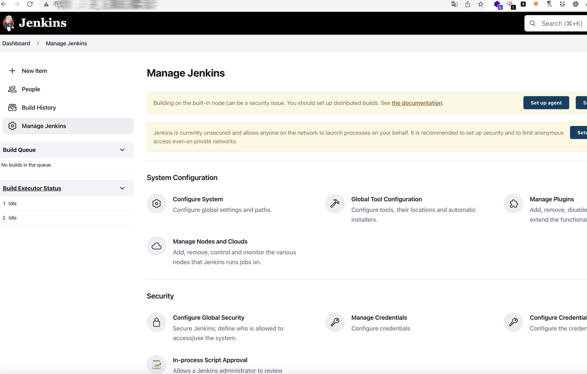Collapse the Build Executor Status chevron
The width and height of the screenshot is (587, 374).
[x=122, y=188]
